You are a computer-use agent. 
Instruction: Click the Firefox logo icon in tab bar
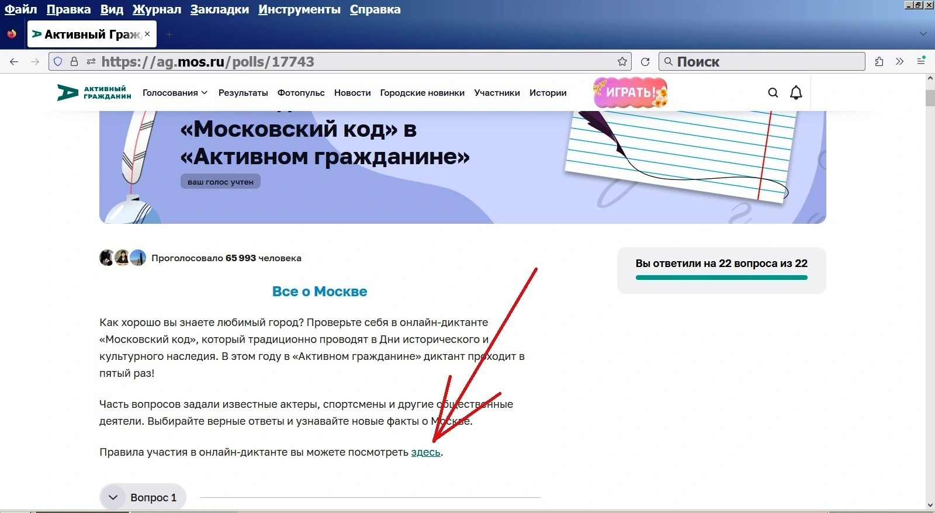[12, 34]
